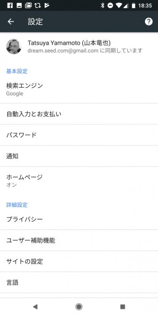
Task: Open the 検索エンジン Google setting
Action: [79, 89]
